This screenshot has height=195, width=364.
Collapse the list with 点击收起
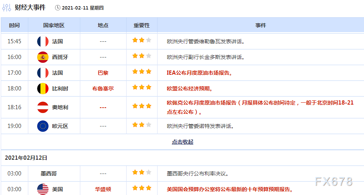point(182,142)
